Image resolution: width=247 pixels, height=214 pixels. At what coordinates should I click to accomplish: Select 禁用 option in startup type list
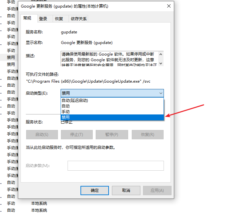(112, 117)
